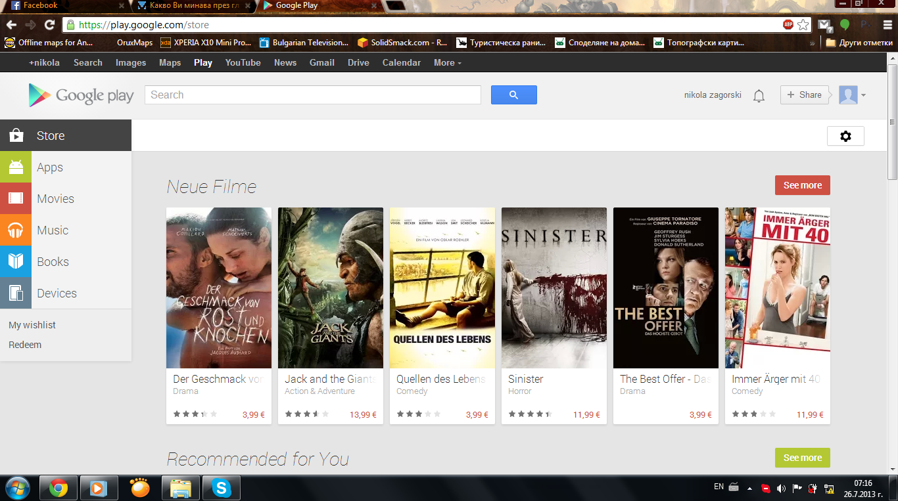The image size is (898, 501).
Task: Open the user avatar account dropdown
Action: point(853,95)
